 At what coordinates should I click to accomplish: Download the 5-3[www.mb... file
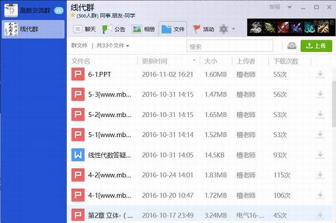(x=320, y=94)
